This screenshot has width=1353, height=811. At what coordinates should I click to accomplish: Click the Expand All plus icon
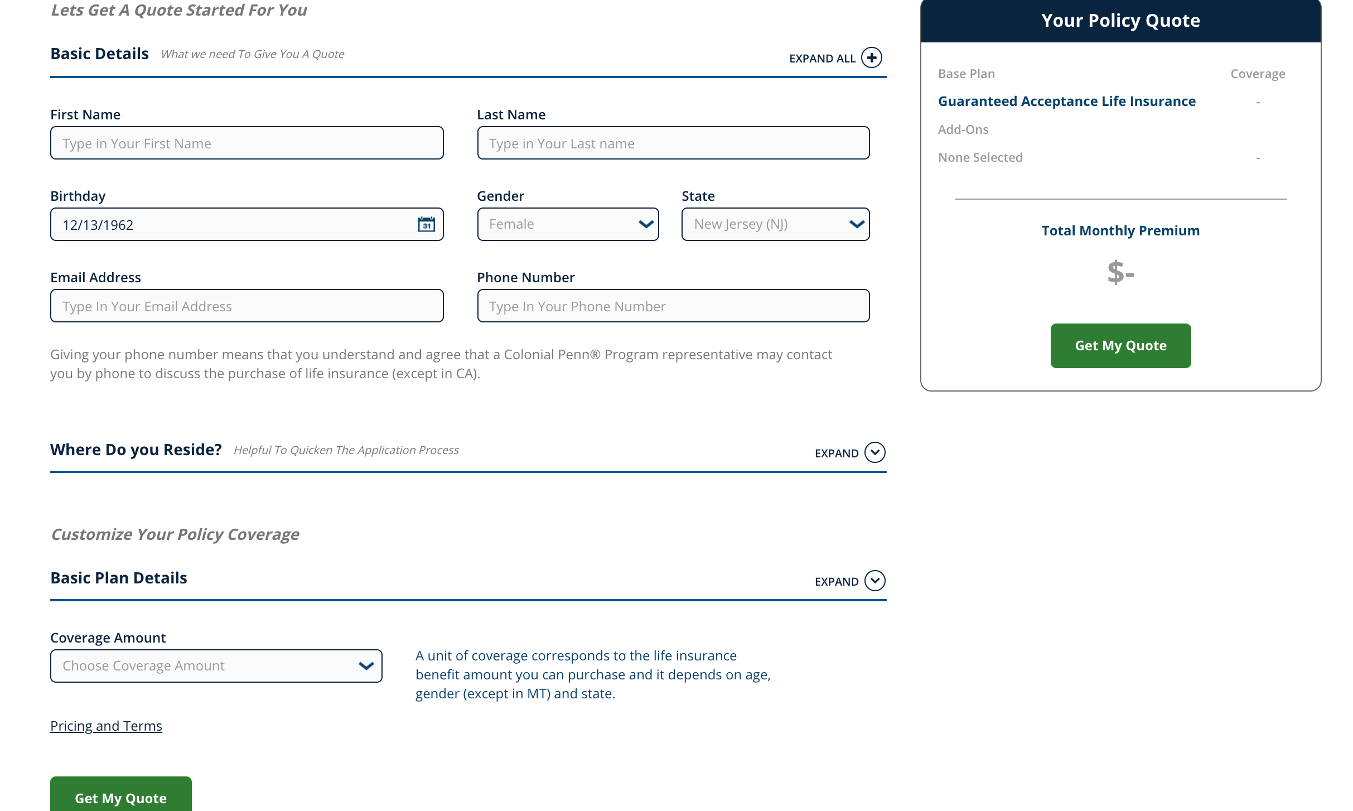(872, 57)
